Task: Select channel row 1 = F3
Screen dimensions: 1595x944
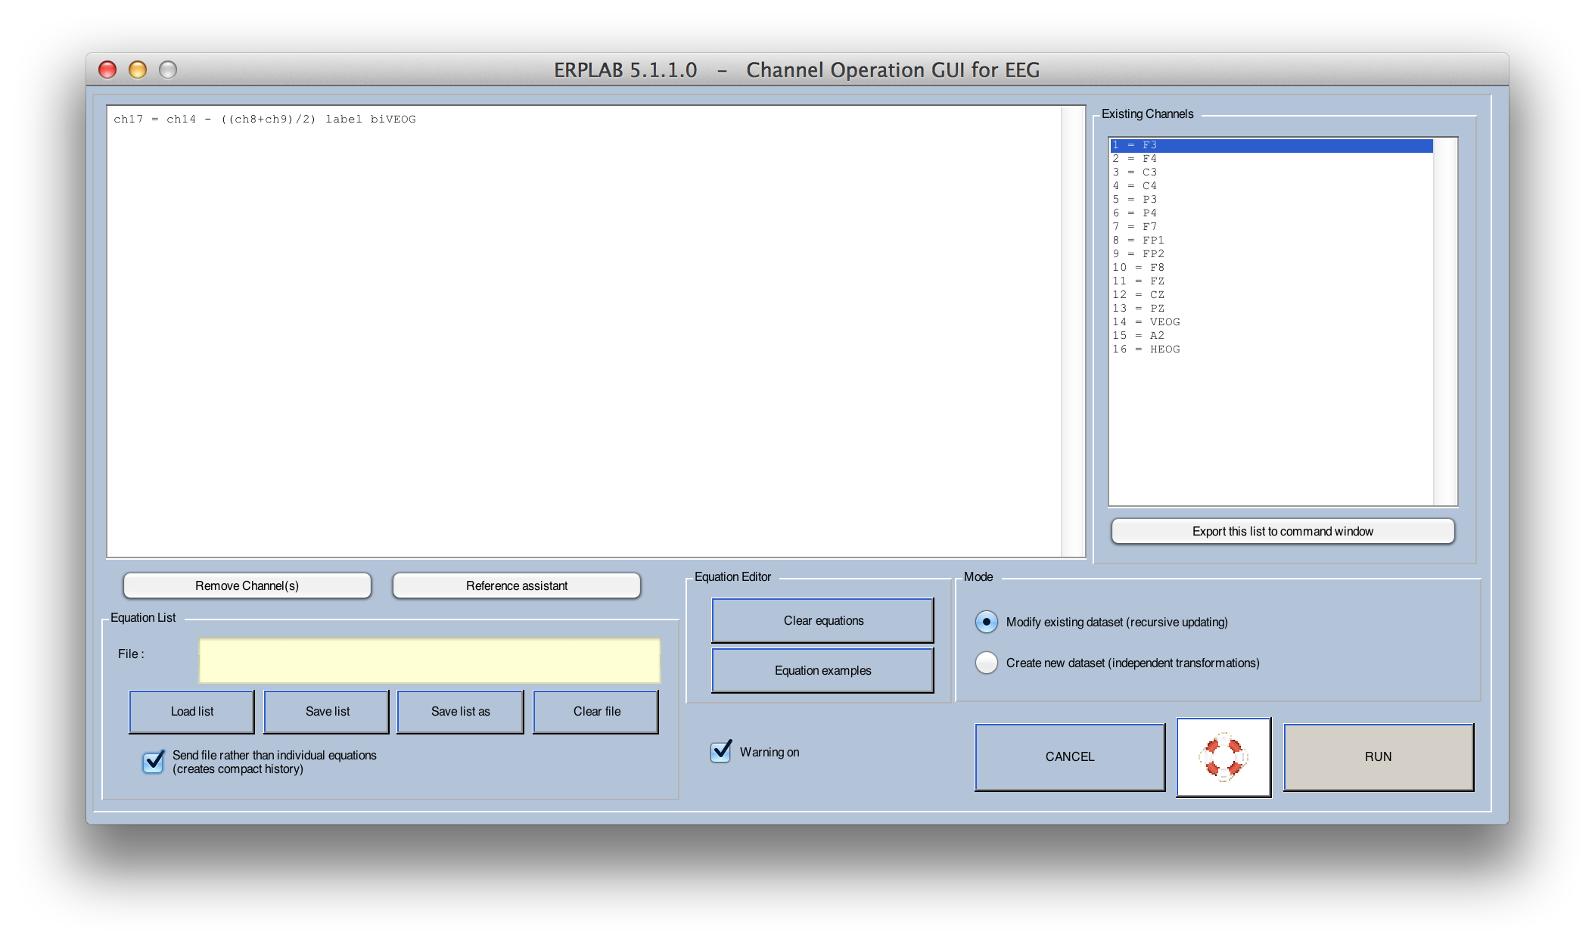Action: click(1271, 145)
